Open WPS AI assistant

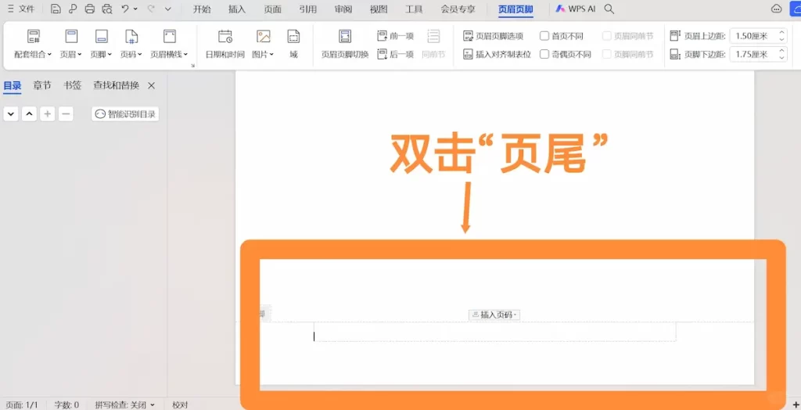pos(576,9)
